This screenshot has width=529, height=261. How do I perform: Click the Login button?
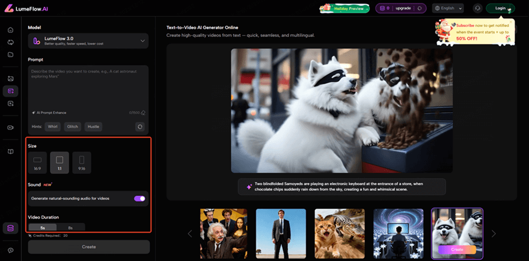coord(500,8)
